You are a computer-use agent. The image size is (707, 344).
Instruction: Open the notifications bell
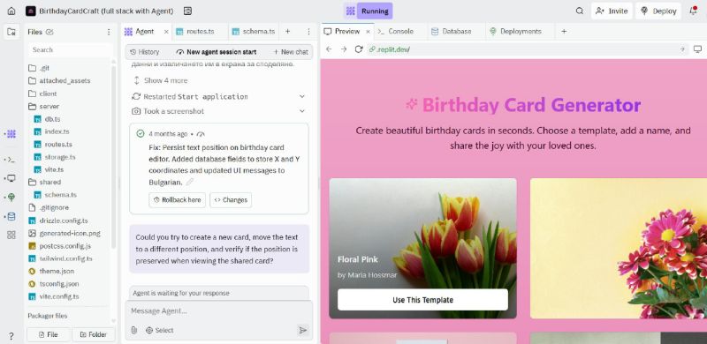694,11
